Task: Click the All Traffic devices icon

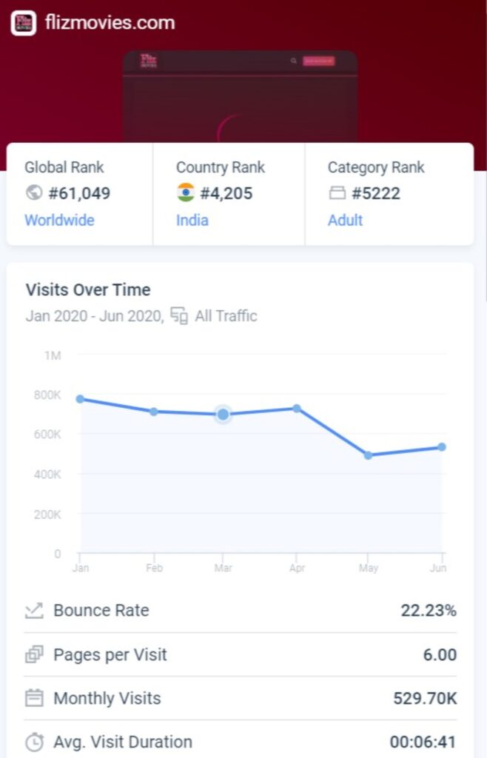Action: click(x=179, y=316)
